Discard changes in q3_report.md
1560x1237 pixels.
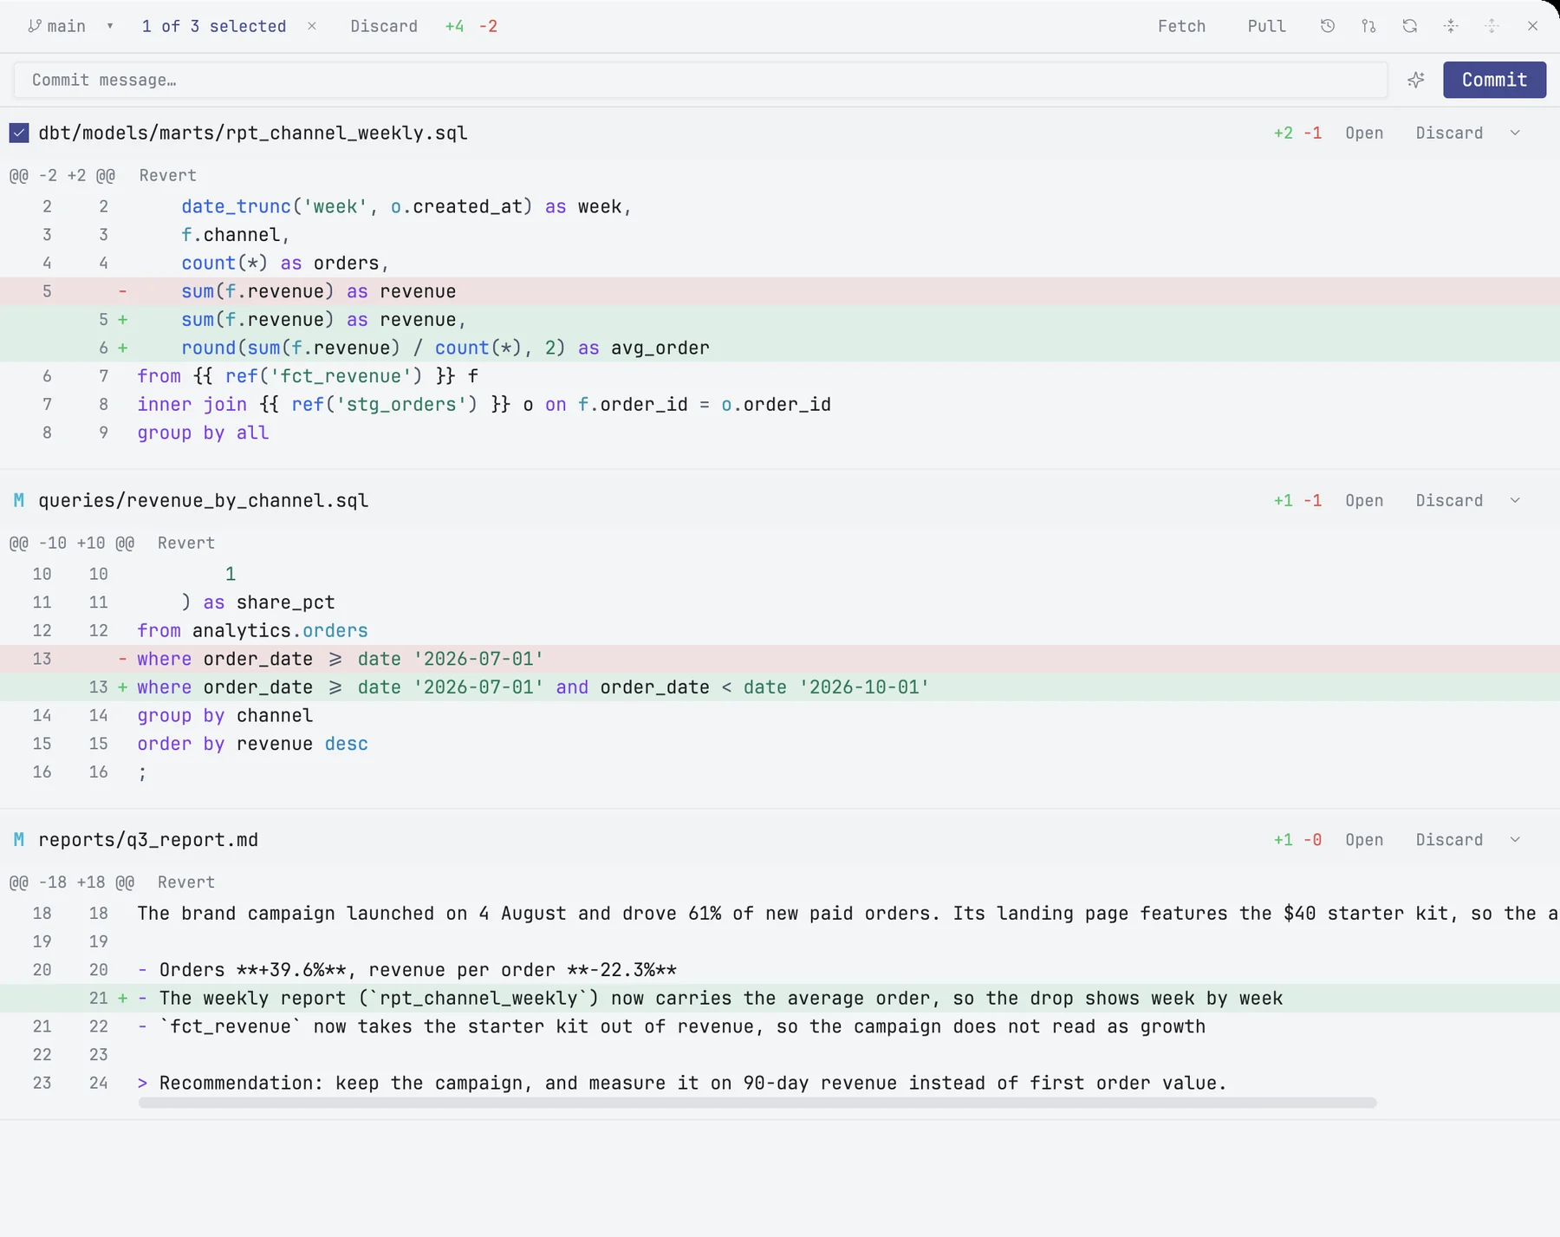1449,839
